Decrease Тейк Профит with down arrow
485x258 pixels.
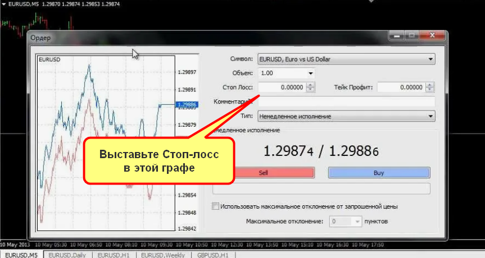[x=429, y=90]
